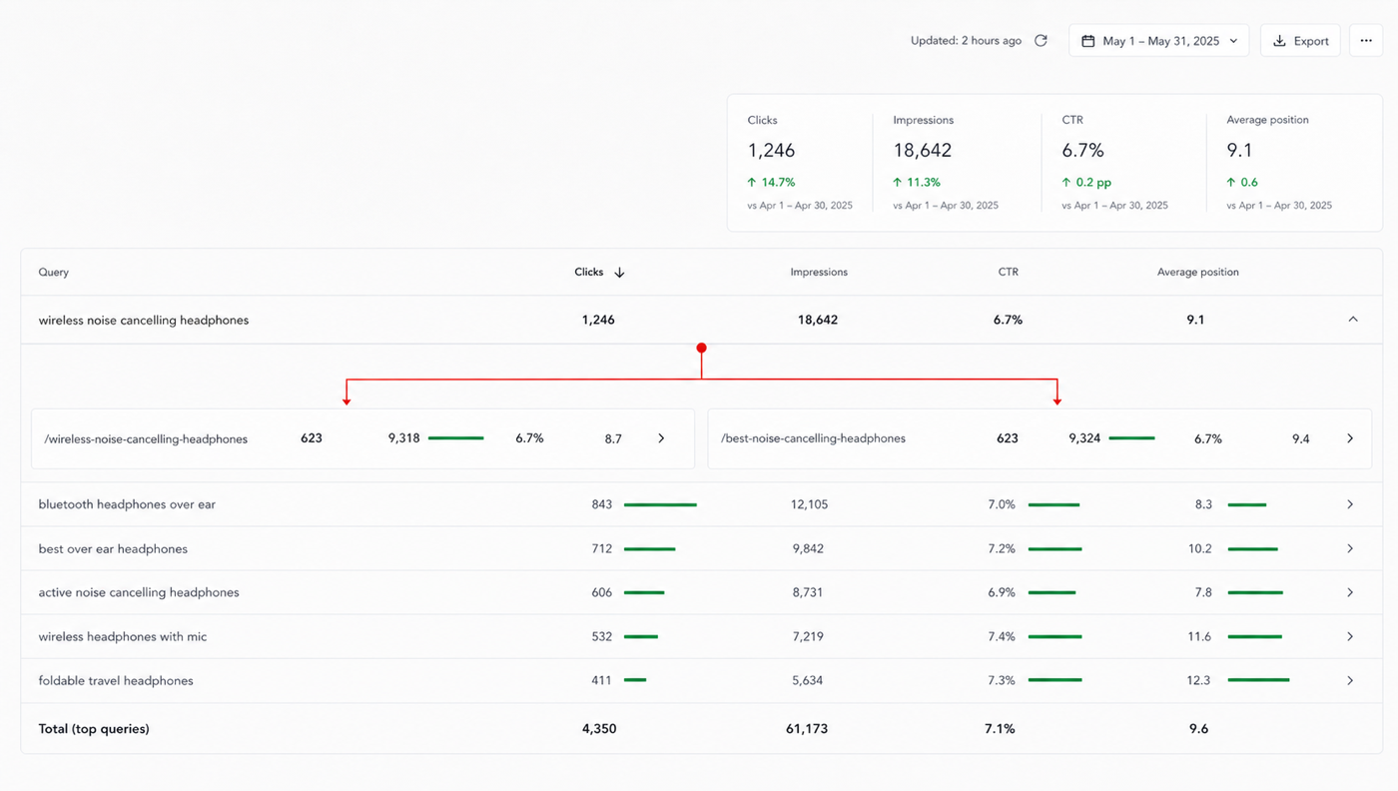Open the /best-noise-cancelling-headphones link

(x=813, y=438)
